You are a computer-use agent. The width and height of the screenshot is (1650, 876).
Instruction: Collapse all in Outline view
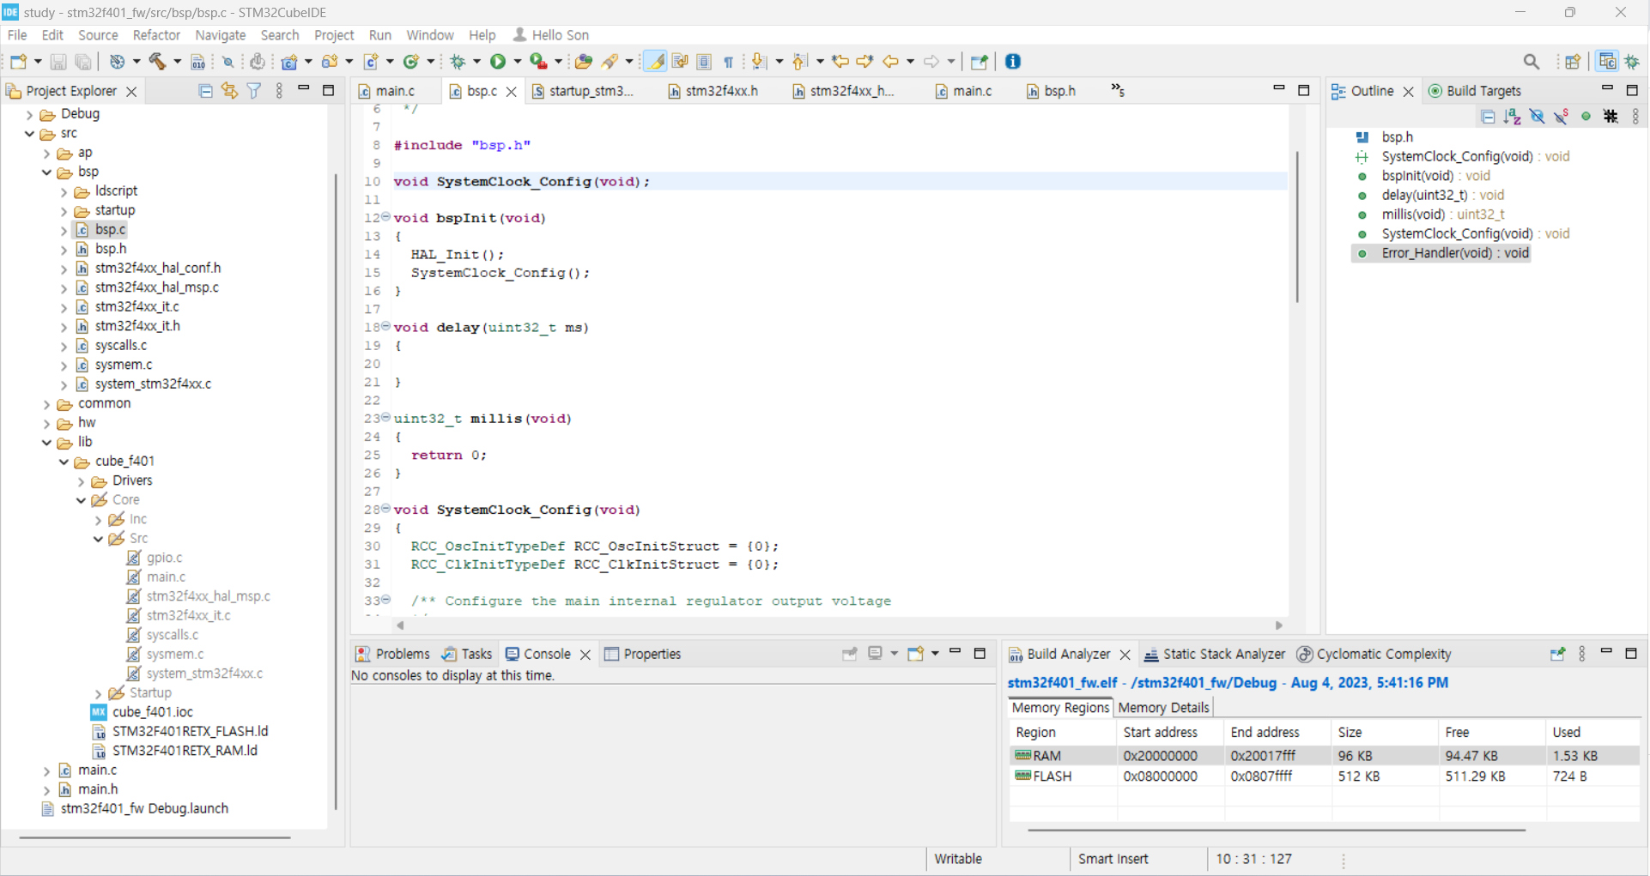[x=1489, y=117]
